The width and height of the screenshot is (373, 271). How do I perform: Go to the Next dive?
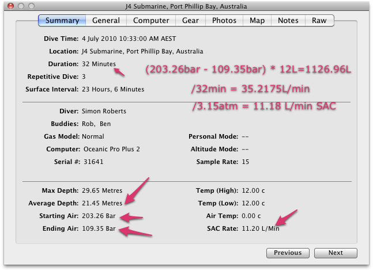click(x=336, y=253)
